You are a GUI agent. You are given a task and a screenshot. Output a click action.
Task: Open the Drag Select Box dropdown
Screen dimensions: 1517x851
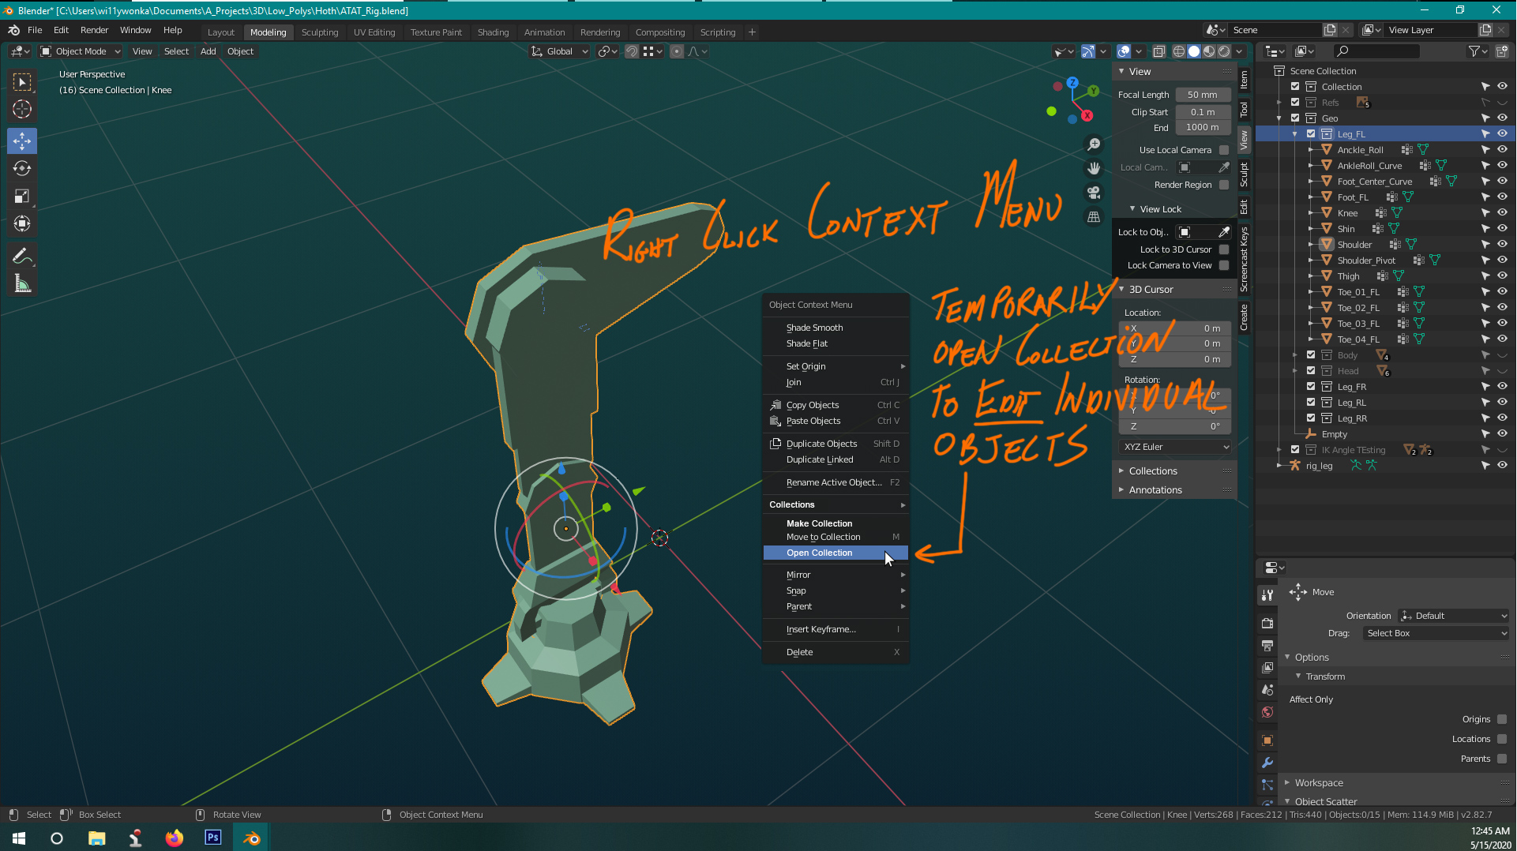1436,633
